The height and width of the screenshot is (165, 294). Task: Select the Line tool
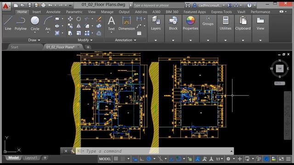click(8, 23)
